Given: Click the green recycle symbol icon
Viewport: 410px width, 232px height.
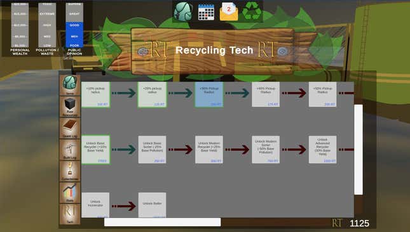Looking at the screenshot, I should point(252,11).
